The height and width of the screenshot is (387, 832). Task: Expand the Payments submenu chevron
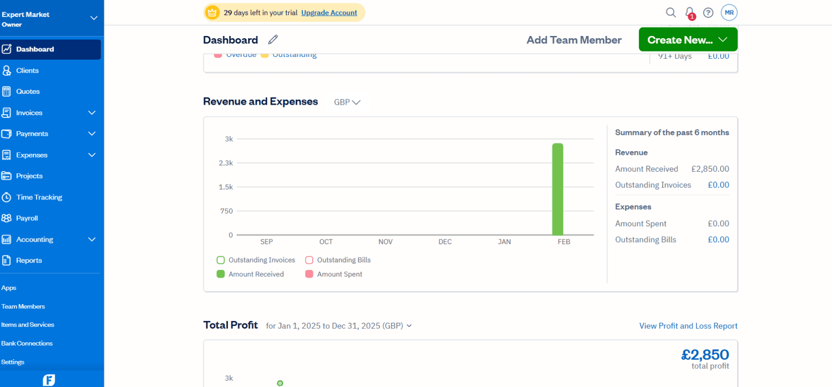coord(92,133)
